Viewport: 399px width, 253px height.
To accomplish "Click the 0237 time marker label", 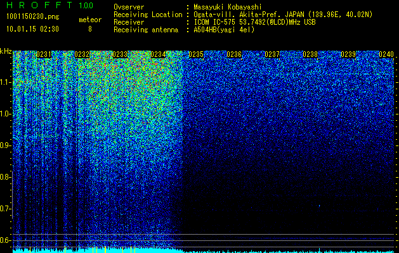I will pyautogui.click(x=272, y=54).
